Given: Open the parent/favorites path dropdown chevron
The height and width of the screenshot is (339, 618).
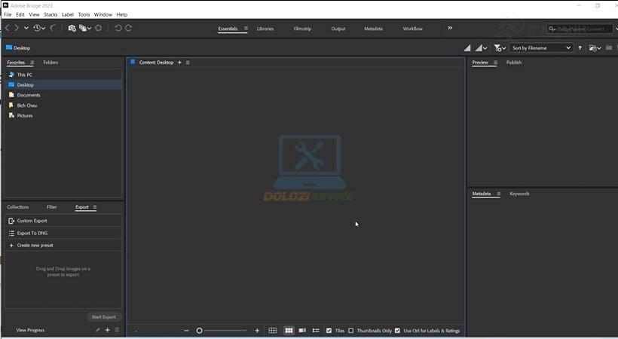Looking at the screenshot, I should [x=26, y=28].
